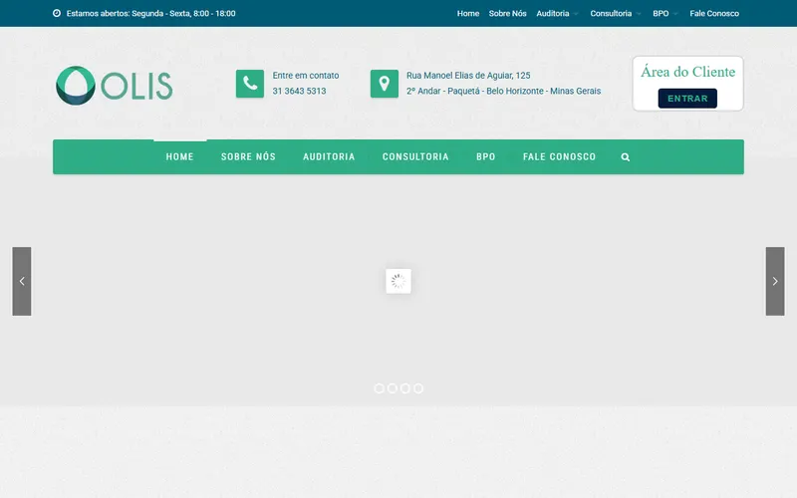Click phone number 31 3643 5313
This screenshot has height=498, width=797.
pyautogui.click(x=300, y=91)
